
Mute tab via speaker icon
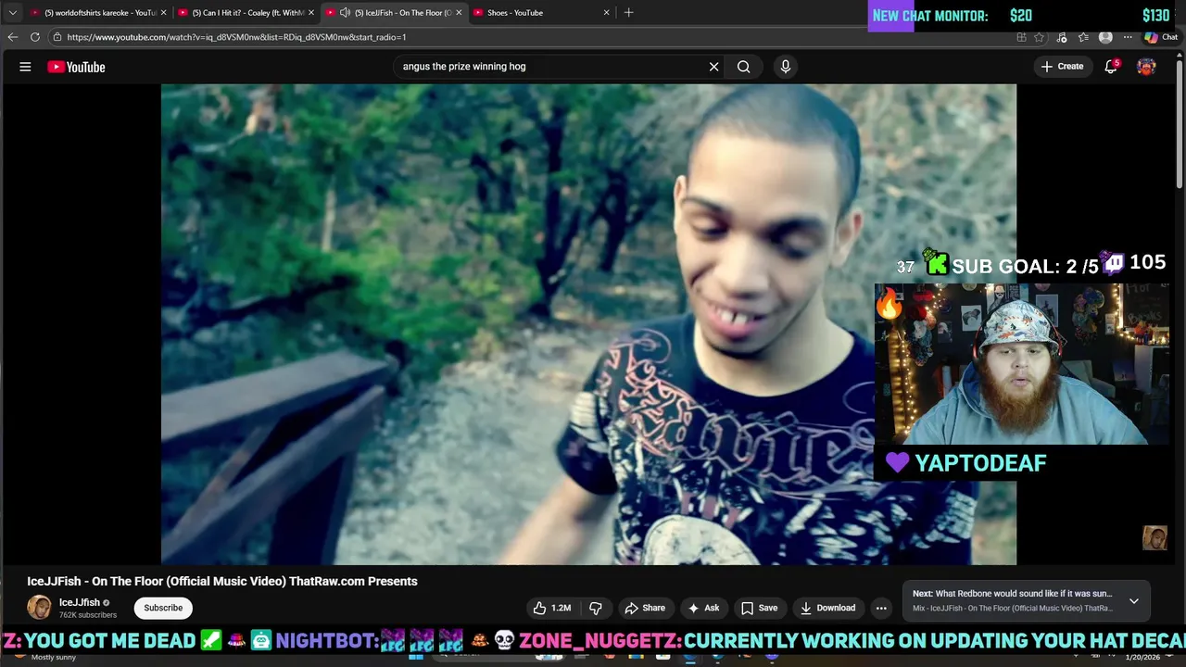(x=345, y=13)
